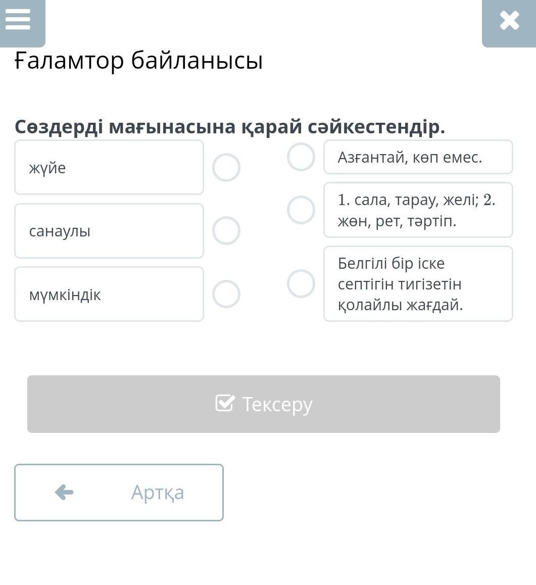Close the lesson with X button
The image size is (536, 585).
[509, 21]
